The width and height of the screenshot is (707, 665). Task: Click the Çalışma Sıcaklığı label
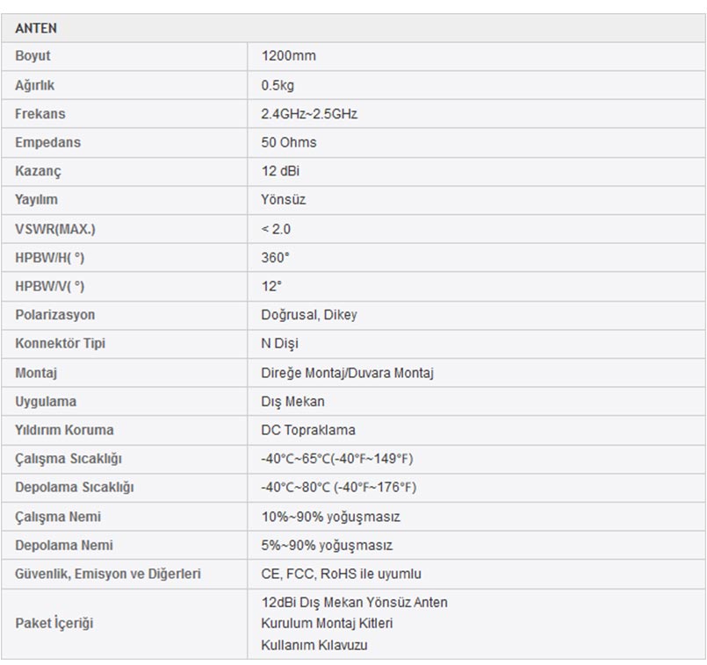(69, 459)
